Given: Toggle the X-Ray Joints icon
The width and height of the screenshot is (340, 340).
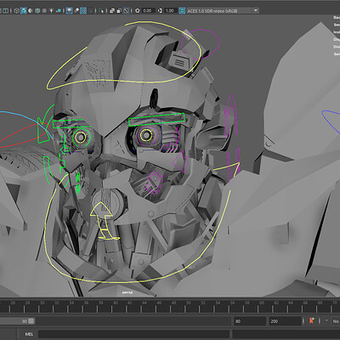Looking at the screenshot, I should click(126, 11).
